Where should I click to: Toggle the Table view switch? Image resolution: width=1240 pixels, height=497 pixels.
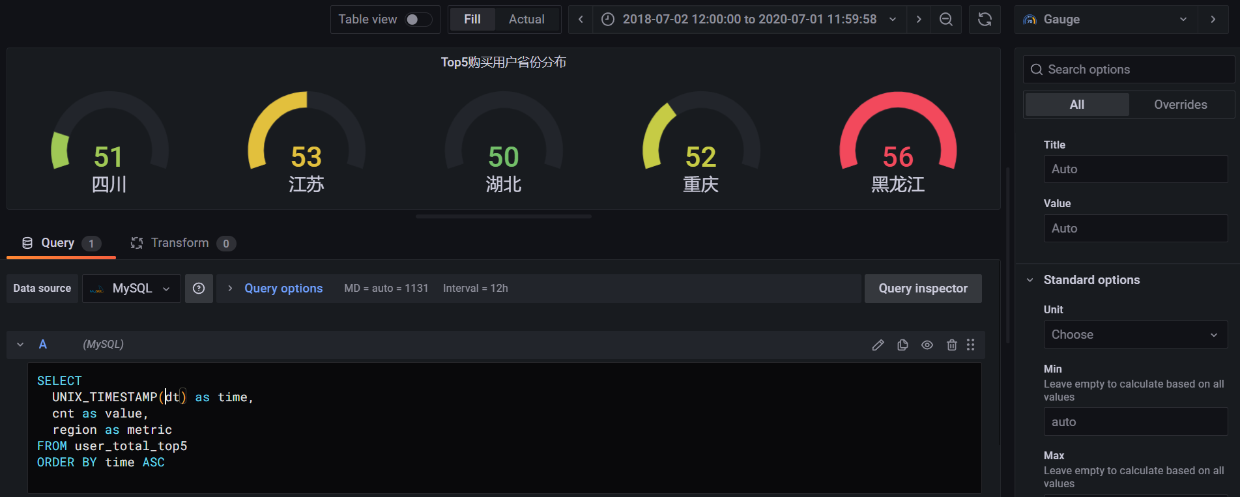click(418, 20)
